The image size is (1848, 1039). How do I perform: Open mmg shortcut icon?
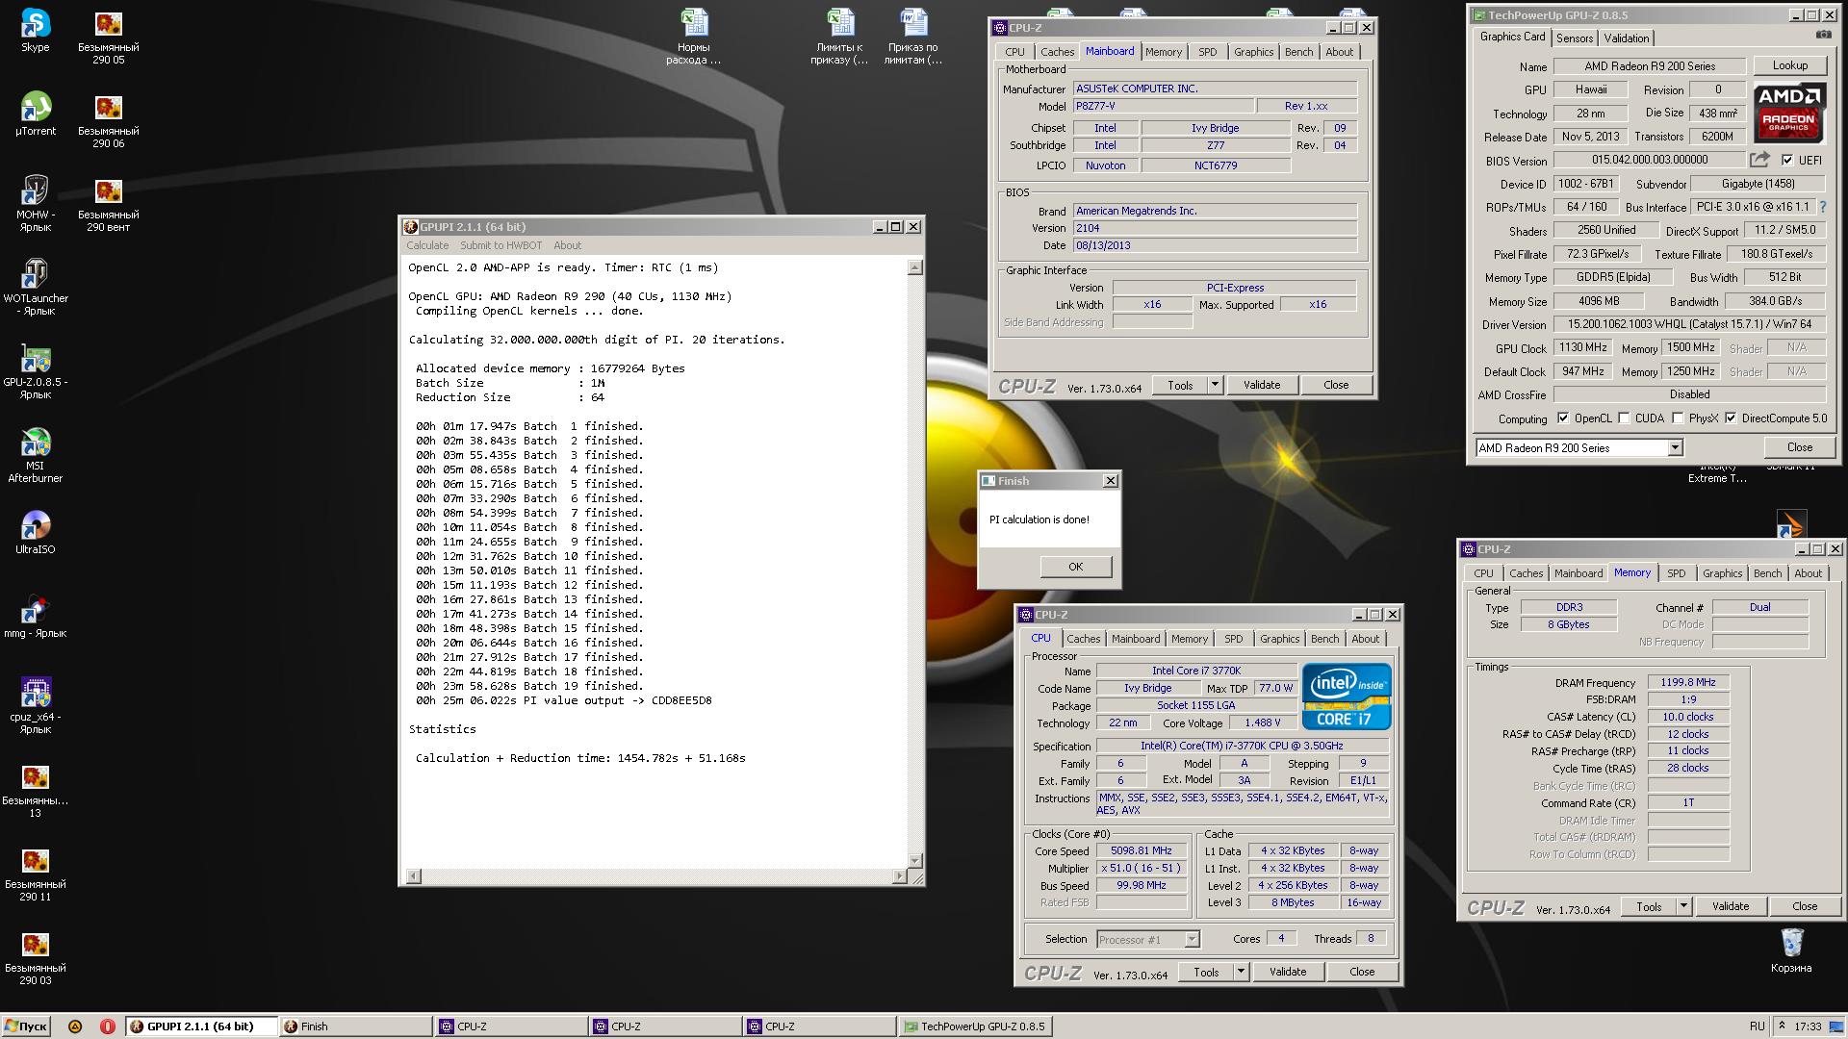pyautogui.click(x=36, y=616)
